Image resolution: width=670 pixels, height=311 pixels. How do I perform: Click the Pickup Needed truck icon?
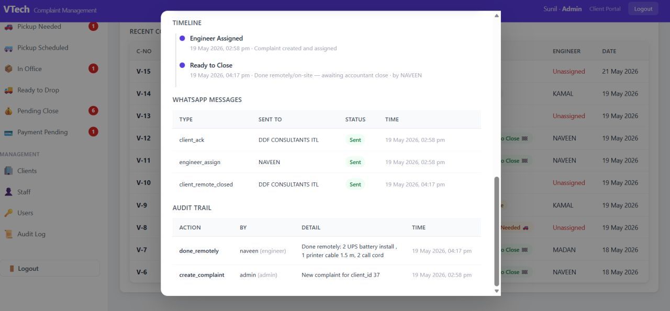point(8,27)
